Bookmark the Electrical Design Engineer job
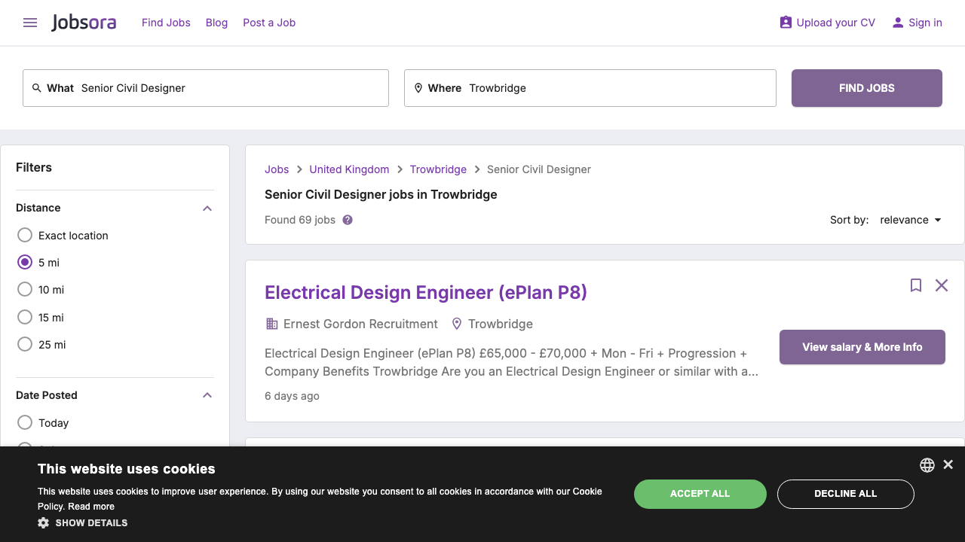The width and height of the screenshot is (965, 542). (916, 285)
